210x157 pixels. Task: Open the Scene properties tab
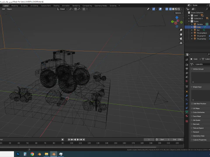187,77
